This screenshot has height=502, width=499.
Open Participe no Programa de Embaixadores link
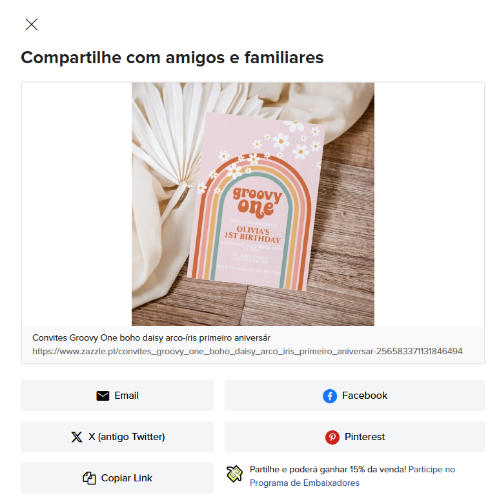(352, 476)
